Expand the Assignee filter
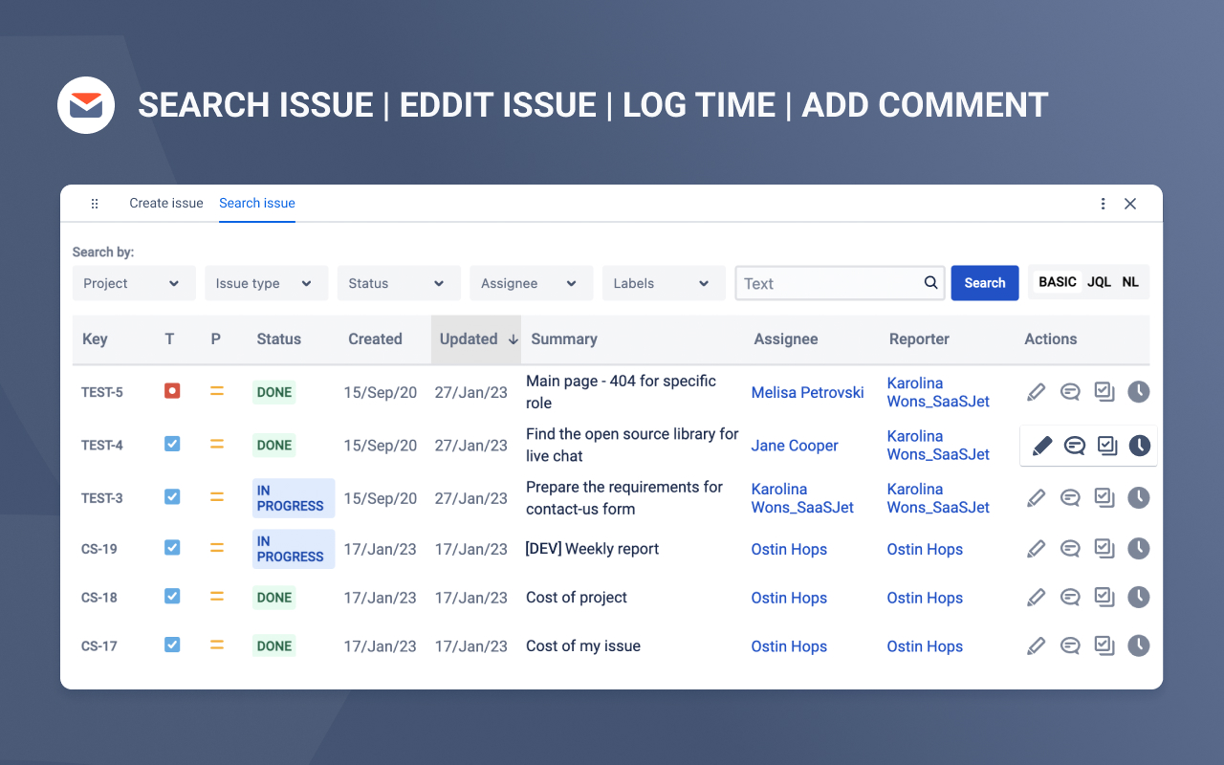The image size is (1224, 765). (531, 283)
